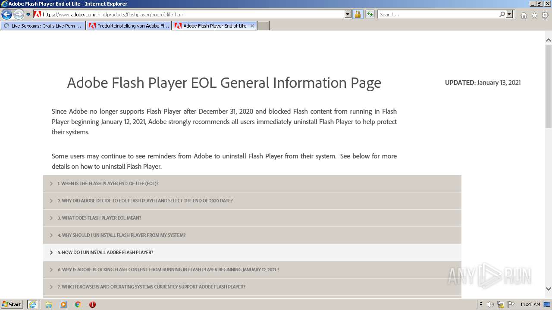Screen dimensions: 552x310
Task: Click the magnifier search icon
Action: [502, 14]
